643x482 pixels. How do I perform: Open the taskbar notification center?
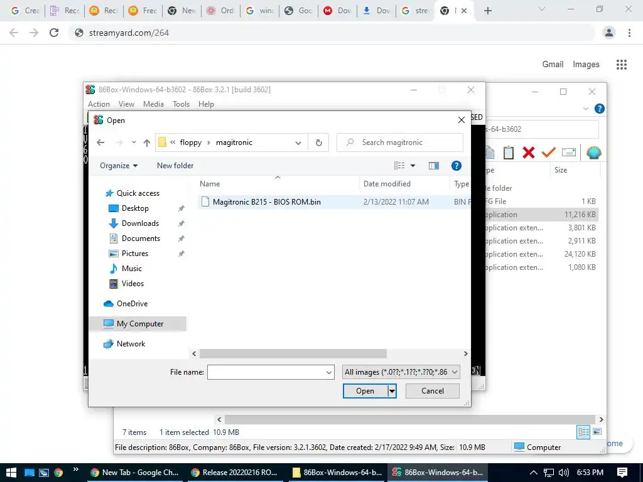[622, 473]
